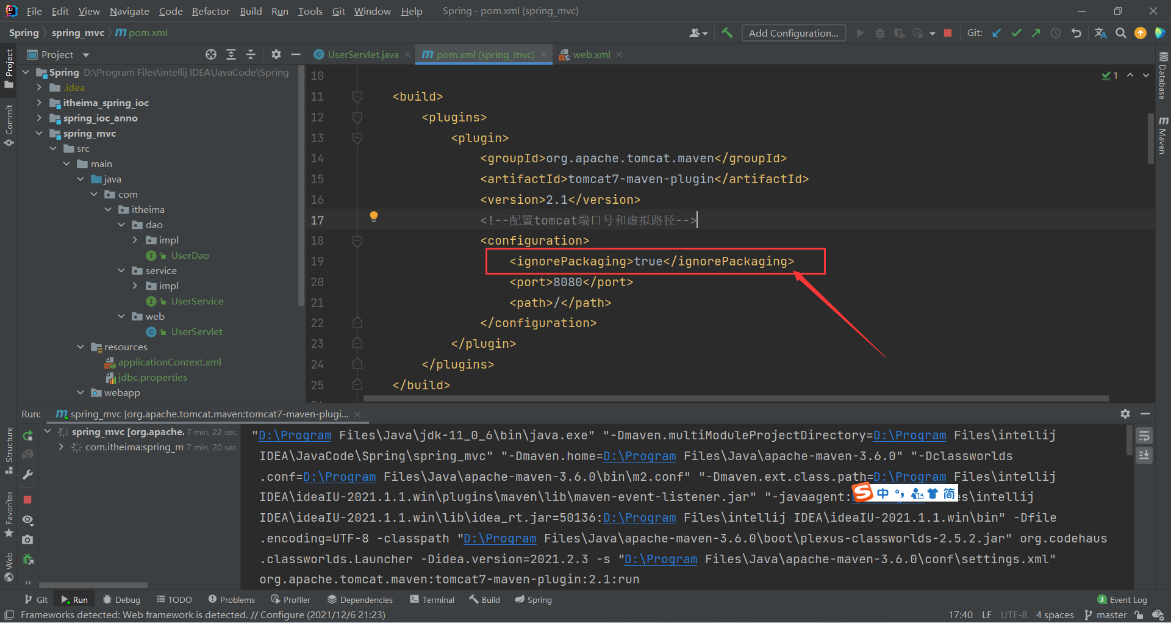Open the Navigate menu
The image size is (1171, 623).
pos(129,11)
